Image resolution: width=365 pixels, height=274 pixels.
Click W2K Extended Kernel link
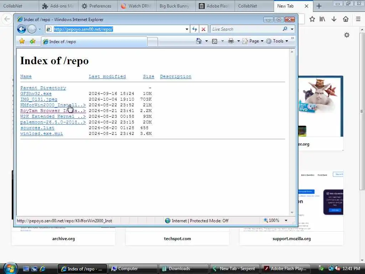tap(53, 116)
